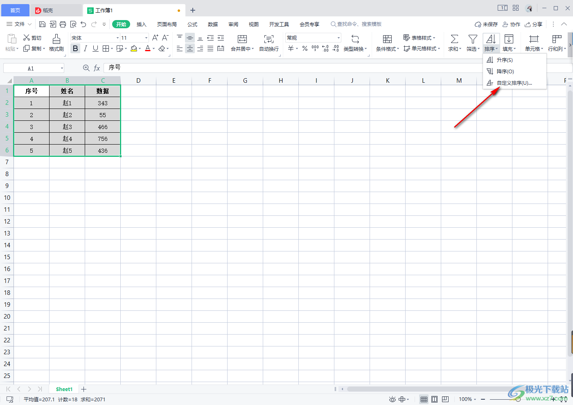Click the Fill (填充) button
This screenshot has height=405, width=573.
509,43
